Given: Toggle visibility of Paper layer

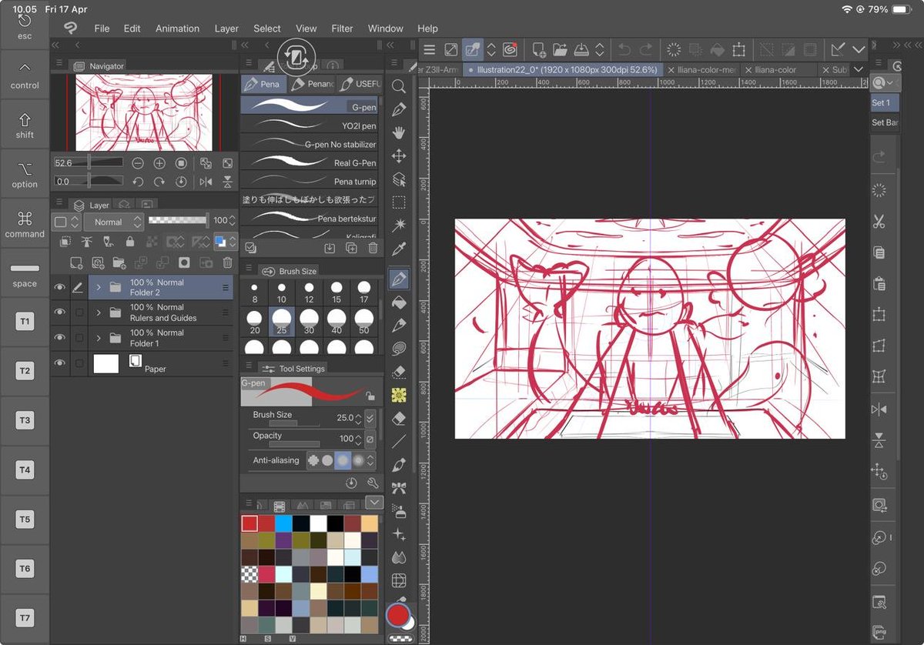Looking at the screenshot, I should [59, 363].
